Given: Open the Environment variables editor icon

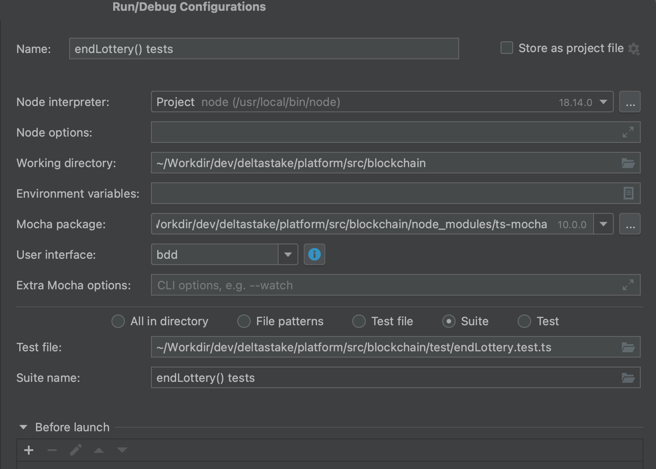Looking at the screenshot, I should coord(629,193).
